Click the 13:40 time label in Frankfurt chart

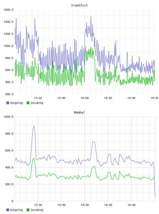(x=61, y=98)
